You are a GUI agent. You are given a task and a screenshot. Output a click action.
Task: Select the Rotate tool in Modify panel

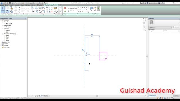pyautogui.click(x=40, y=11)
